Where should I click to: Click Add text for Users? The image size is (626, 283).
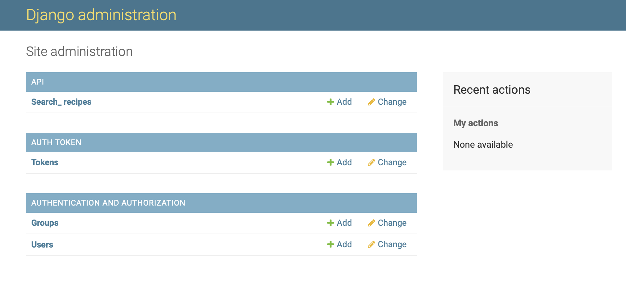click(344, 244)
